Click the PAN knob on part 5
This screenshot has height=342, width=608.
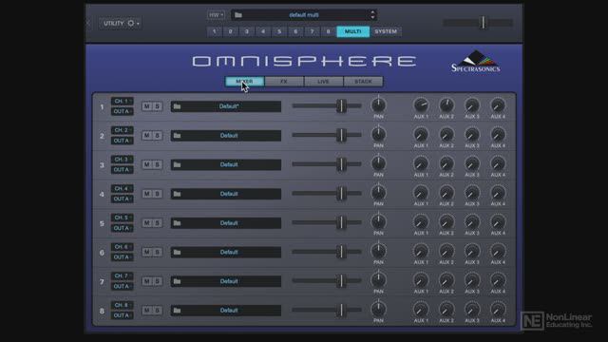[x=378, y=221]
